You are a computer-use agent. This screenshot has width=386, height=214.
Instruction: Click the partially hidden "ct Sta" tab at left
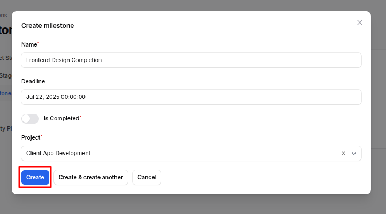[x=5, y=58]
